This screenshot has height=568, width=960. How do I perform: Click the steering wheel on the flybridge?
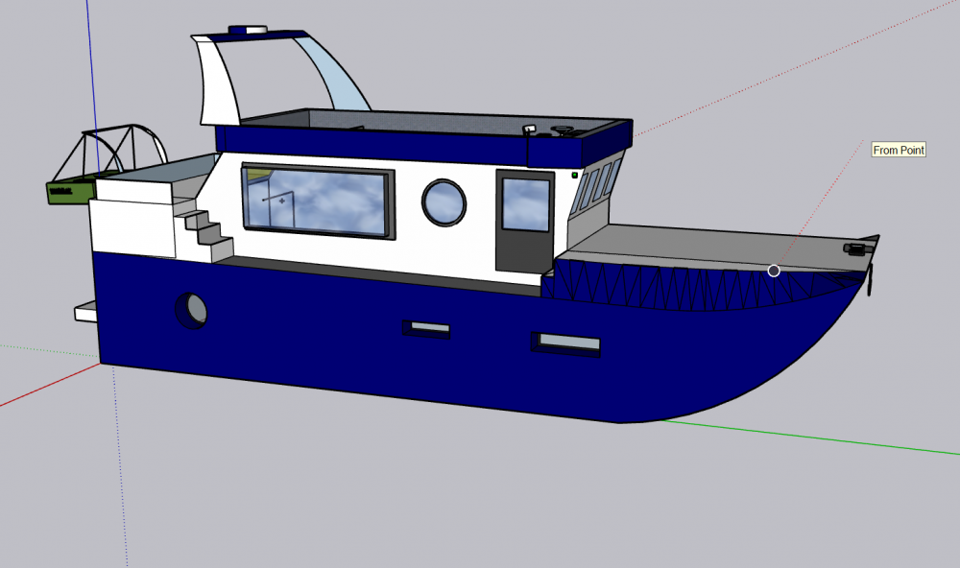562,130
